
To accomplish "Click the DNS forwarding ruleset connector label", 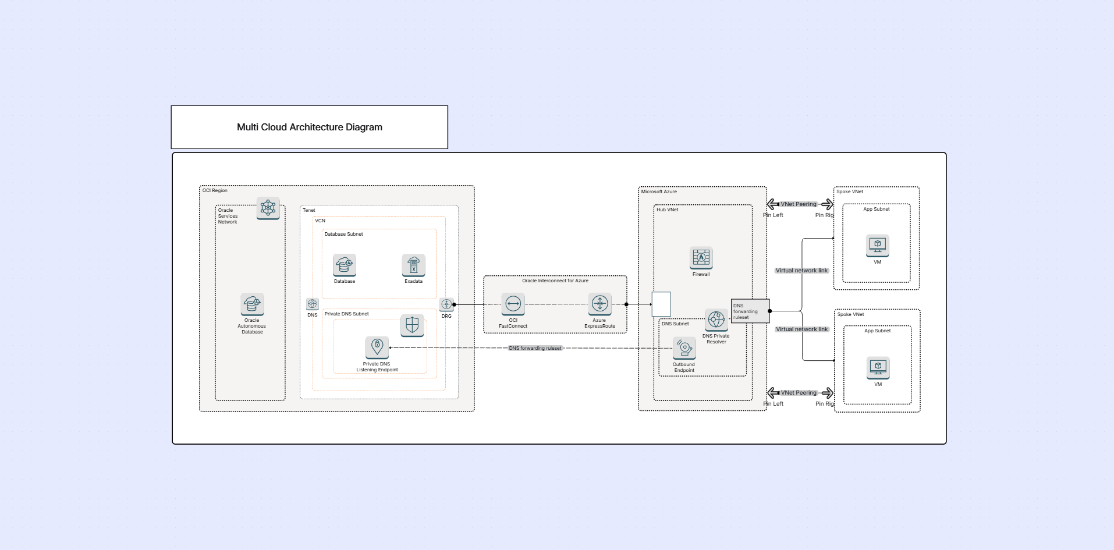I will [x=535, y=348].
